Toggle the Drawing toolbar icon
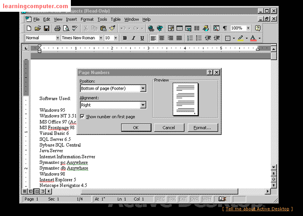This screenshot has height=216, width=303. click(206, 29)
